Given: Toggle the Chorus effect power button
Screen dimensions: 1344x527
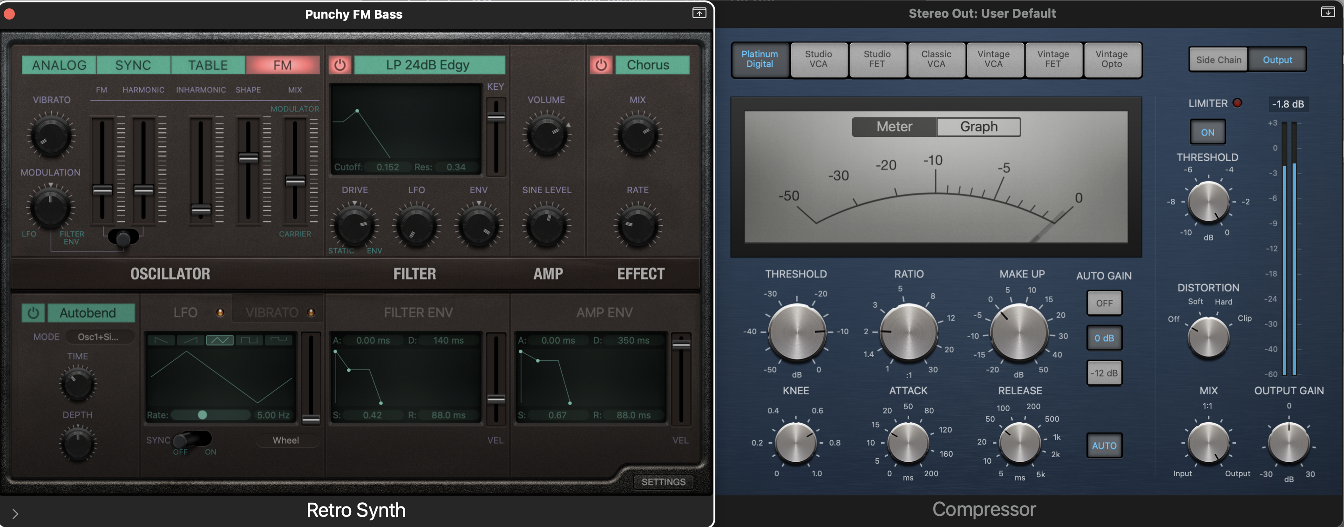Looking at the screenshot, I should (601, 65).
